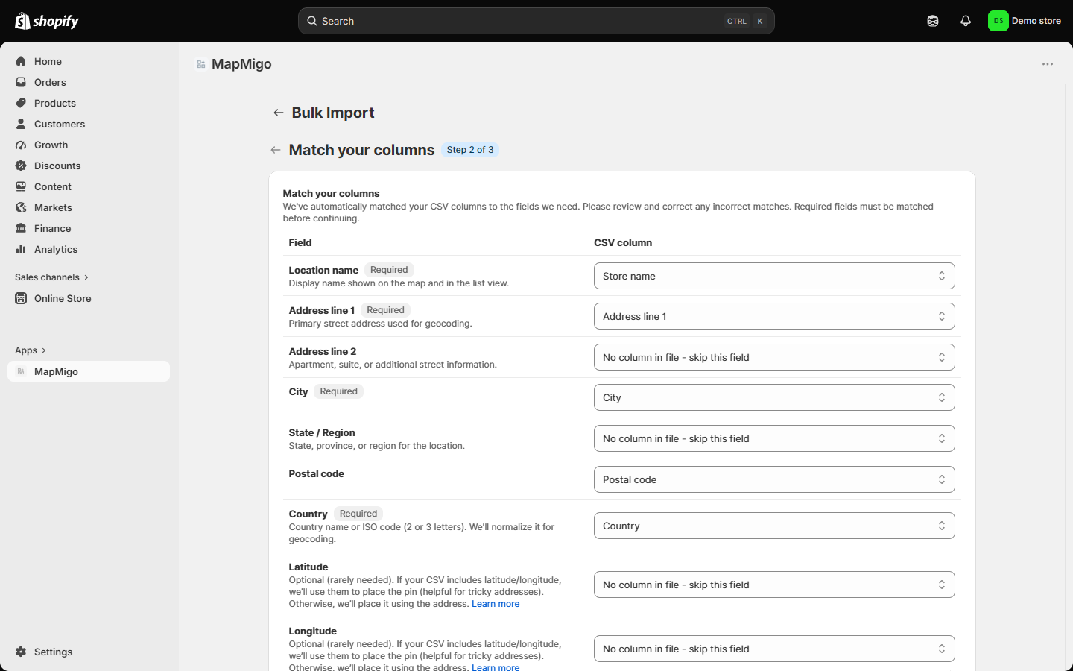Viewport: 1073px width, 671px height.
Task: Open Demo store account menu
Action: [x=1025, y=21]
